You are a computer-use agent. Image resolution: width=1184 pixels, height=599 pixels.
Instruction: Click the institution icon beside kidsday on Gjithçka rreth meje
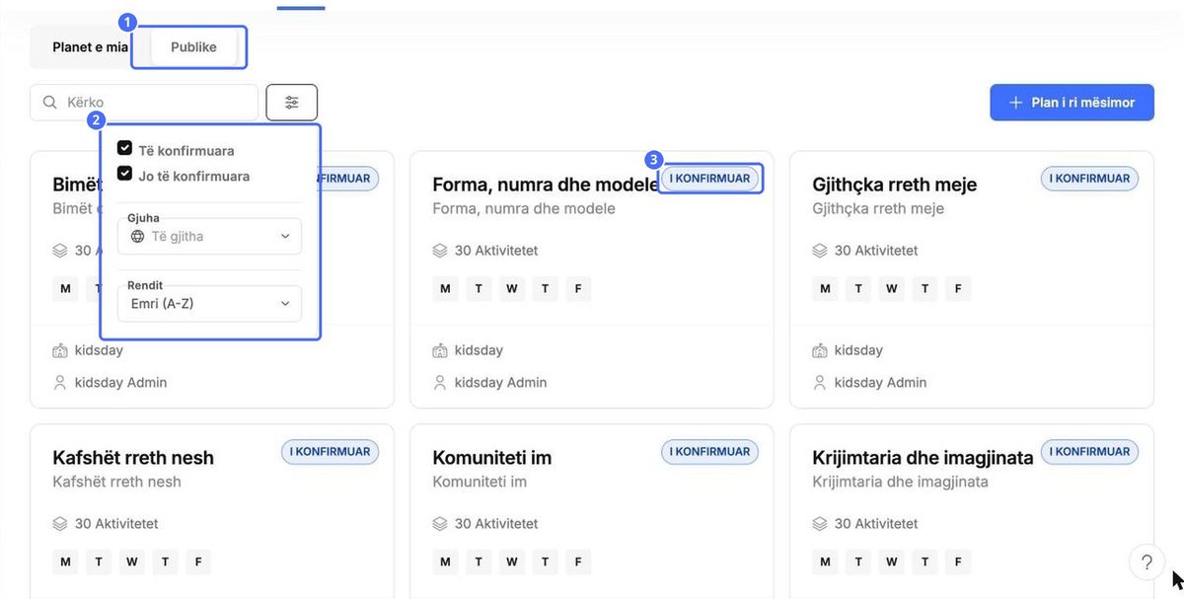pos(820,350)
